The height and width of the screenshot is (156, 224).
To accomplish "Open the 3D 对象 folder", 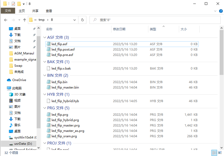I will click(x=20, y=94).
